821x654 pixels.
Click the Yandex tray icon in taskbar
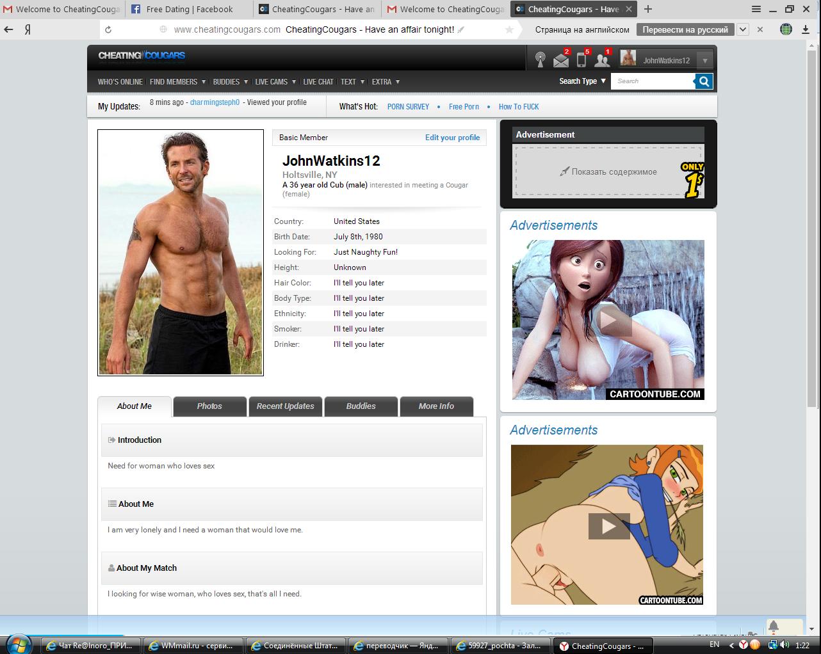pos(744,645)
